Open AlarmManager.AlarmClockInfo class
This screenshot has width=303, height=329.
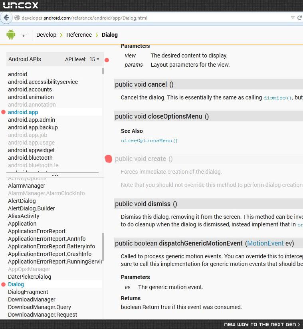click(46, 193)
